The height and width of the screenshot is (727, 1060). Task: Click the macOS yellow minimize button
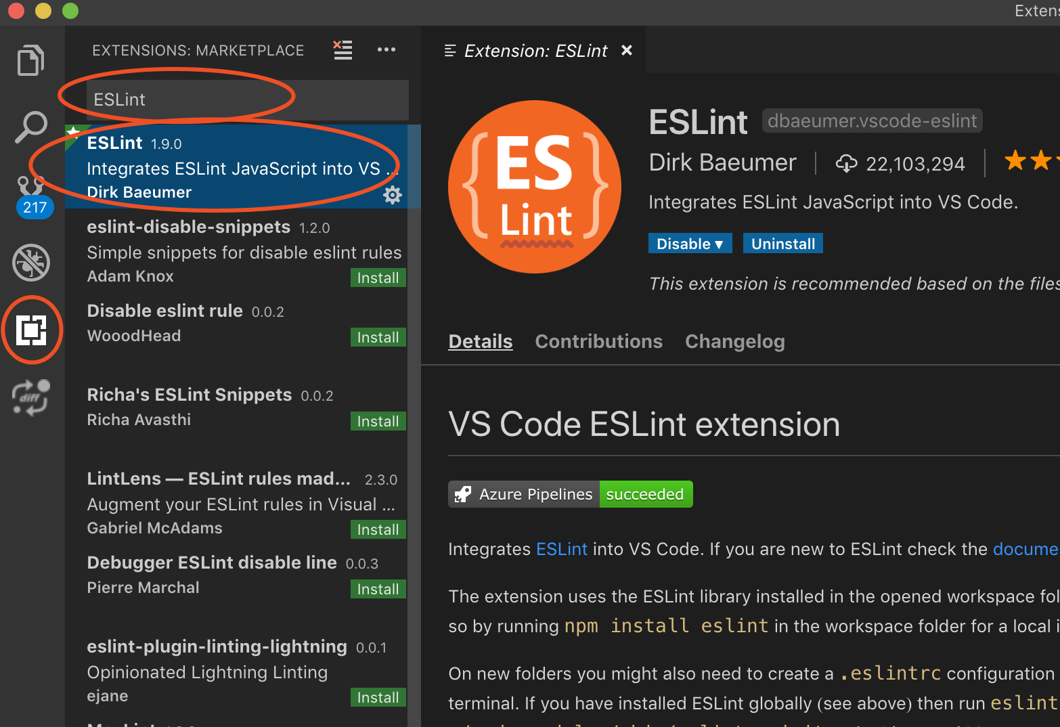click(43, 11)
